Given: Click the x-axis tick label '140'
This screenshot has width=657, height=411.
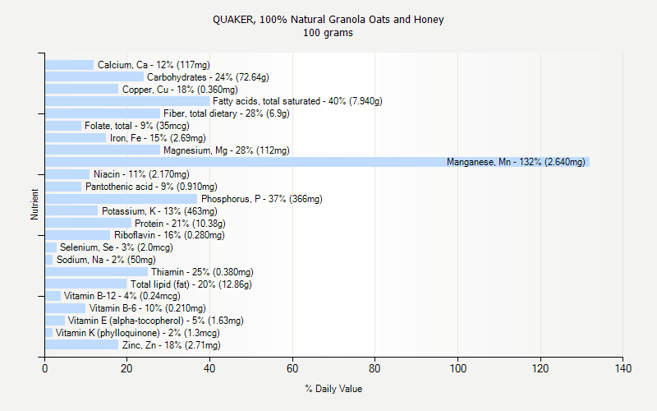Looking at the screenshot, I should tap(623, 368).
